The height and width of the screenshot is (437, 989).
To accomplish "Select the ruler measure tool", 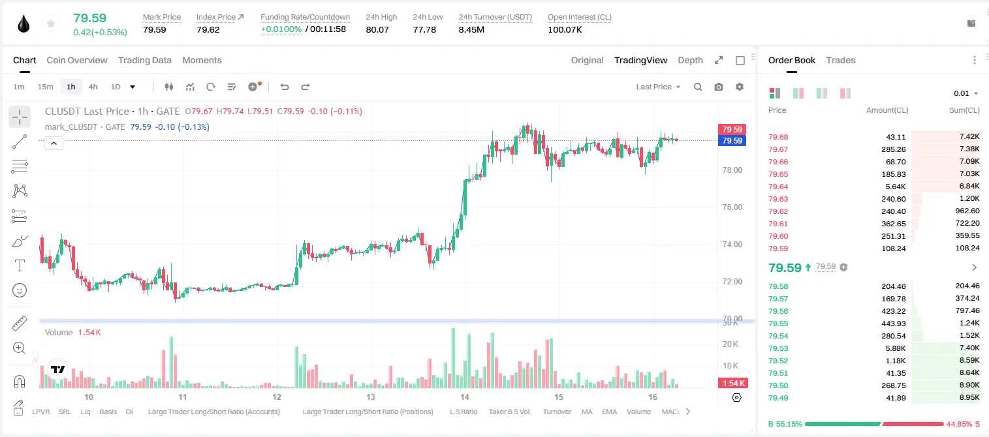I will click(x=20, y=324).
